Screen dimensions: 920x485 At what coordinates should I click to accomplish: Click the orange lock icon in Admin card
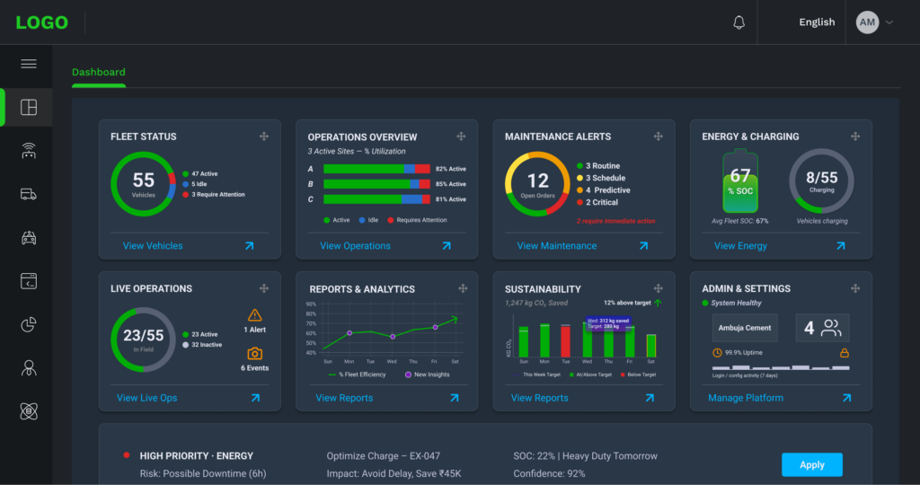point(844,353)
